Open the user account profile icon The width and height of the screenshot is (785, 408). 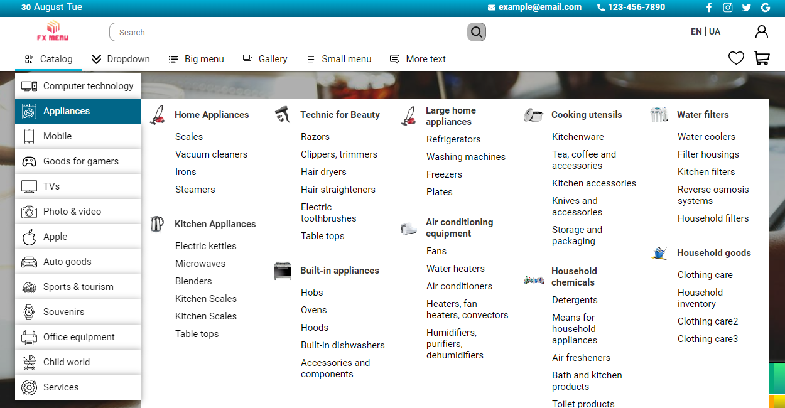(761, 31)
